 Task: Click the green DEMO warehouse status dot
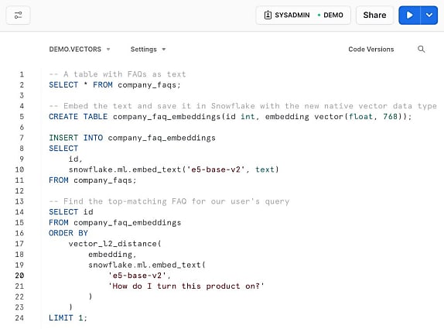click(319, 15)
